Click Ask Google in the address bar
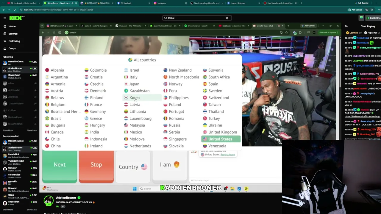 [x=355, y=10]
